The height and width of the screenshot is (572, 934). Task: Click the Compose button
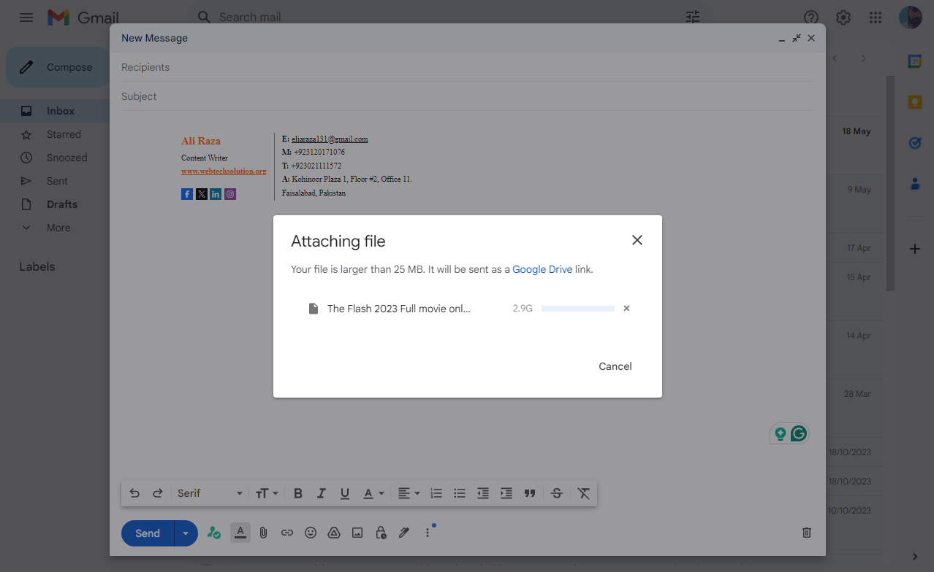click(58, 67)
